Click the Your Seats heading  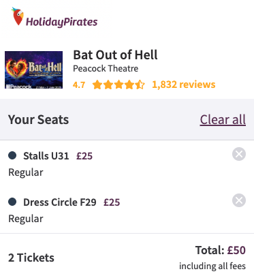pos(38,120)
